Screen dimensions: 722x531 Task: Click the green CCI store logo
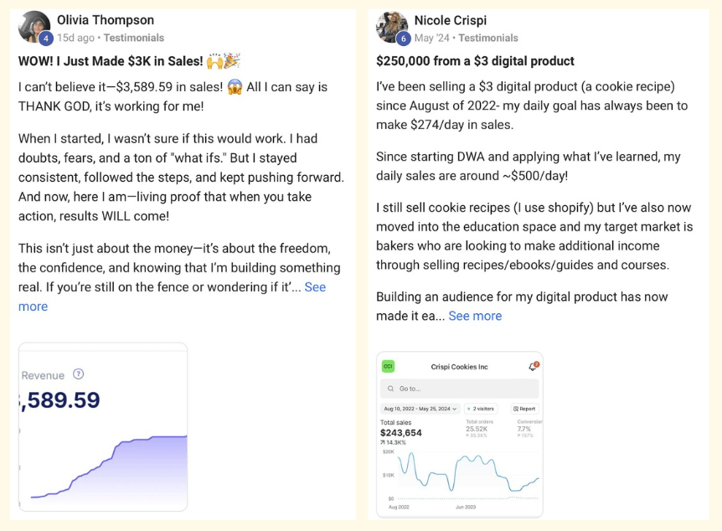pyautogui.click(x=388, y=366)
